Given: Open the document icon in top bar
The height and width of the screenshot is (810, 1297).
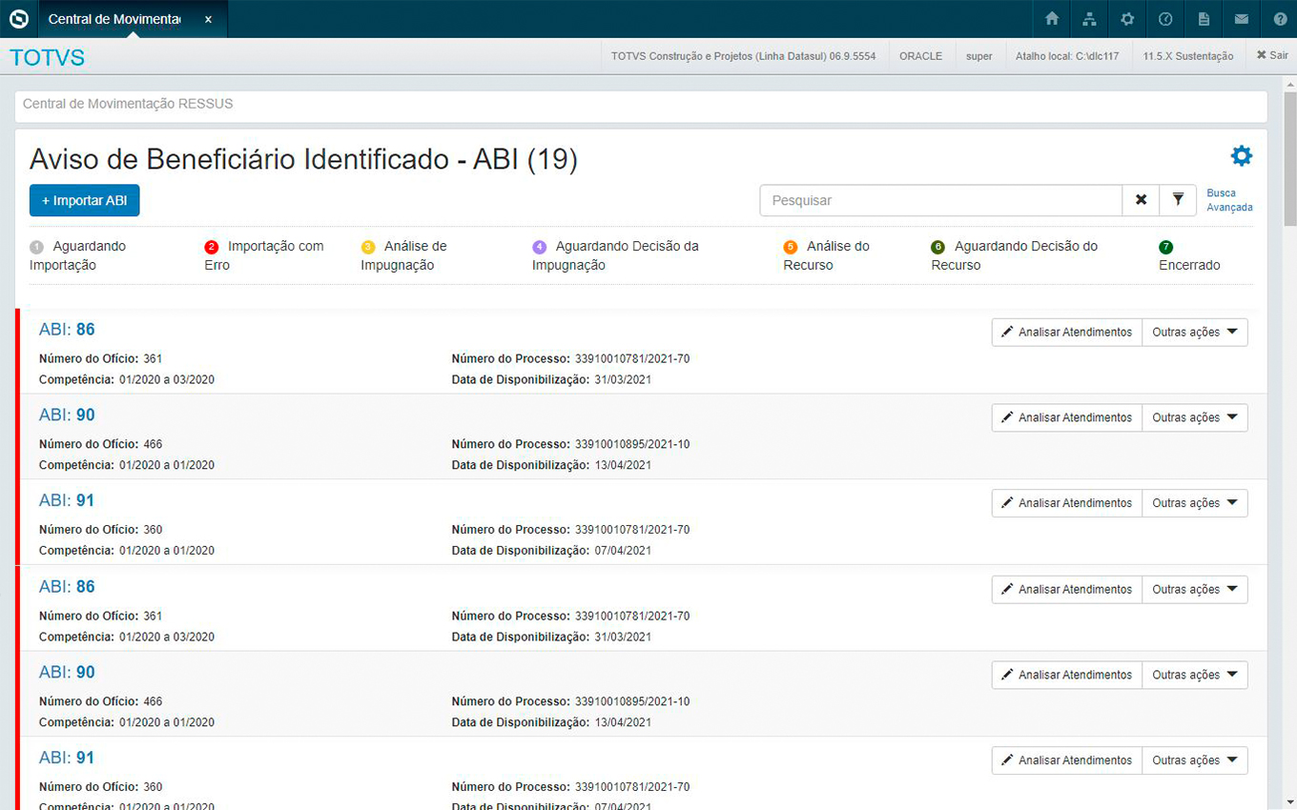Looking at the screenshot, I should pyautogui.click(x=1204, y=19).
